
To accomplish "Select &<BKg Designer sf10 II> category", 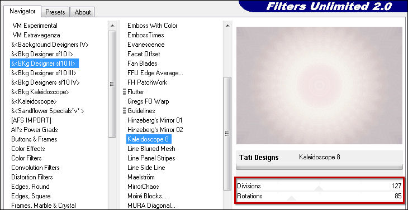I will pos(45,64).
